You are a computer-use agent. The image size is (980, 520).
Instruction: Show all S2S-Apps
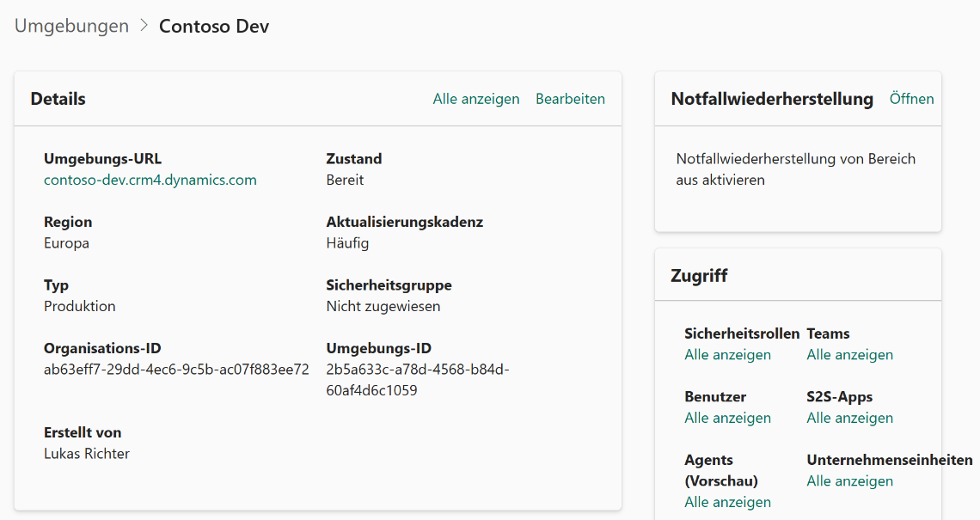click(x=849, y=418)
